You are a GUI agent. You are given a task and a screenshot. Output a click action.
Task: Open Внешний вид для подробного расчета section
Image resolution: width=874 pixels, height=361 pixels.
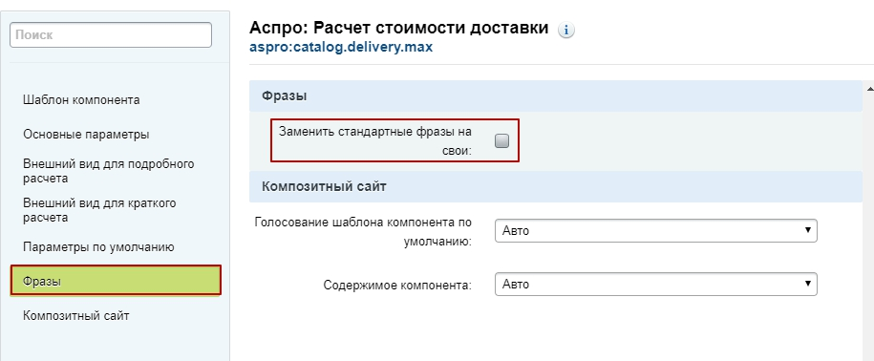point(109,171)
